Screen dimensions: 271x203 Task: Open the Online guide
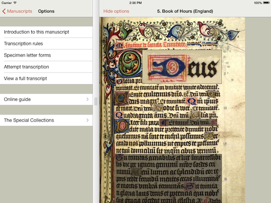46,99
